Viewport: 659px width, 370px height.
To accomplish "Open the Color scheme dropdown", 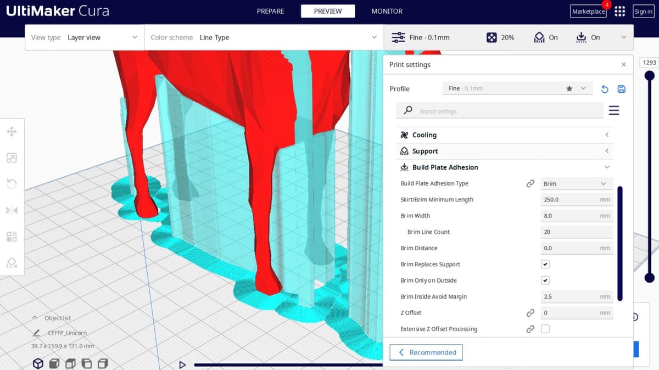I will (x=264, y=37).
